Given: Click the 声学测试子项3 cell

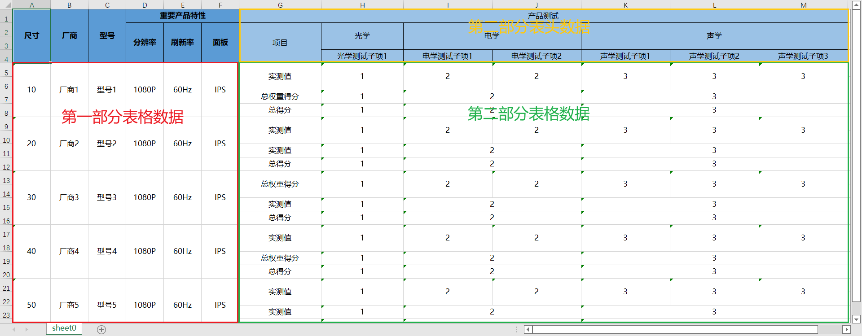Looking at the screenshot, I should tap(803, 56).
